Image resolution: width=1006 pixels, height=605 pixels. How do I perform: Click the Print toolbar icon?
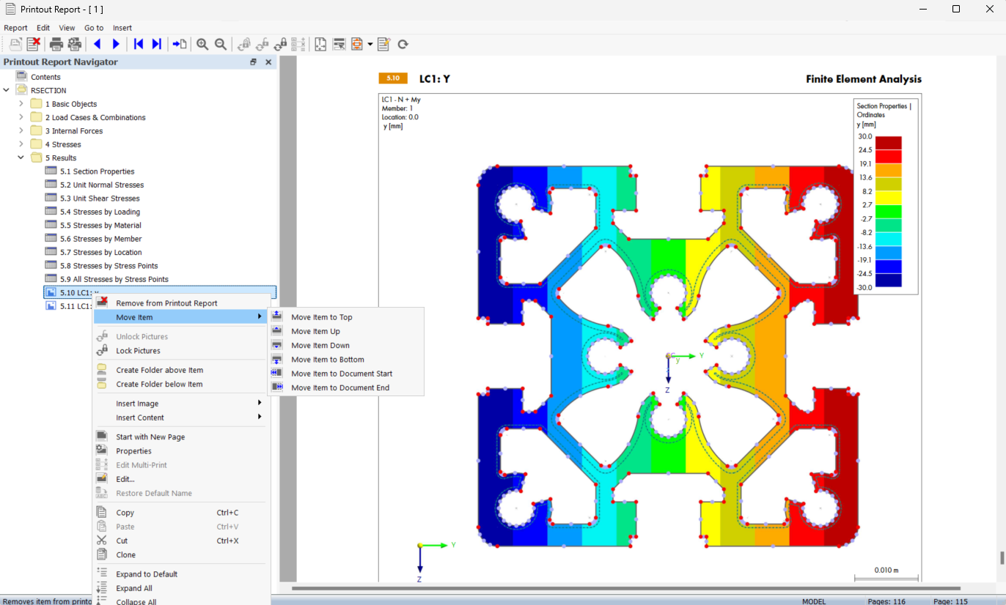pyautogui.click(x=56, y=44)
